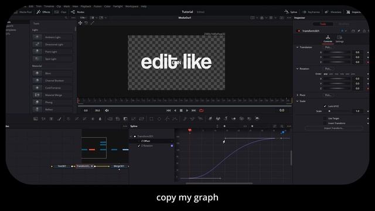Open viewer three-dot options menu

click(x=289, y=18)
